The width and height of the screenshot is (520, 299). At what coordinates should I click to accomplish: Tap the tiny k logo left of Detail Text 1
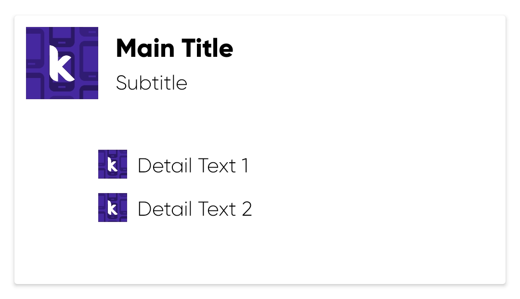pyautogui.click(x=112, y=165)
